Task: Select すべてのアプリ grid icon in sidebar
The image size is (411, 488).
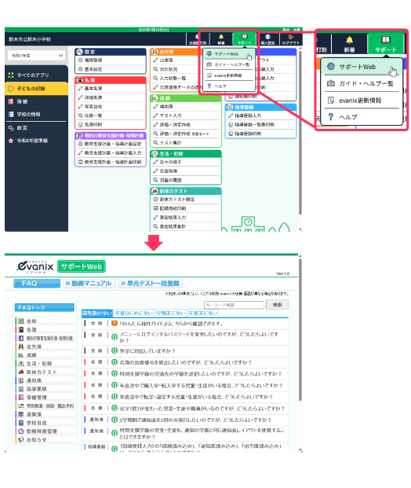Action: coord(11,75)
